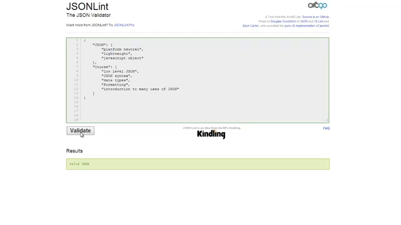
Task: Click inside the JSON code editor
Action: 198,80
